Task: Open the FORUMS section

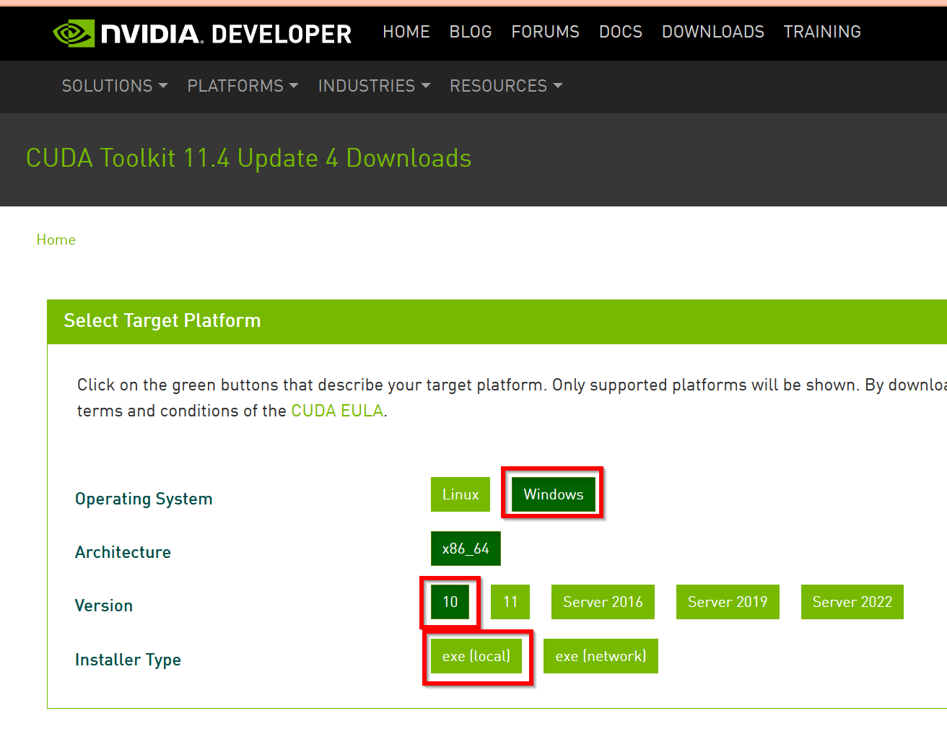Action: 546,32
